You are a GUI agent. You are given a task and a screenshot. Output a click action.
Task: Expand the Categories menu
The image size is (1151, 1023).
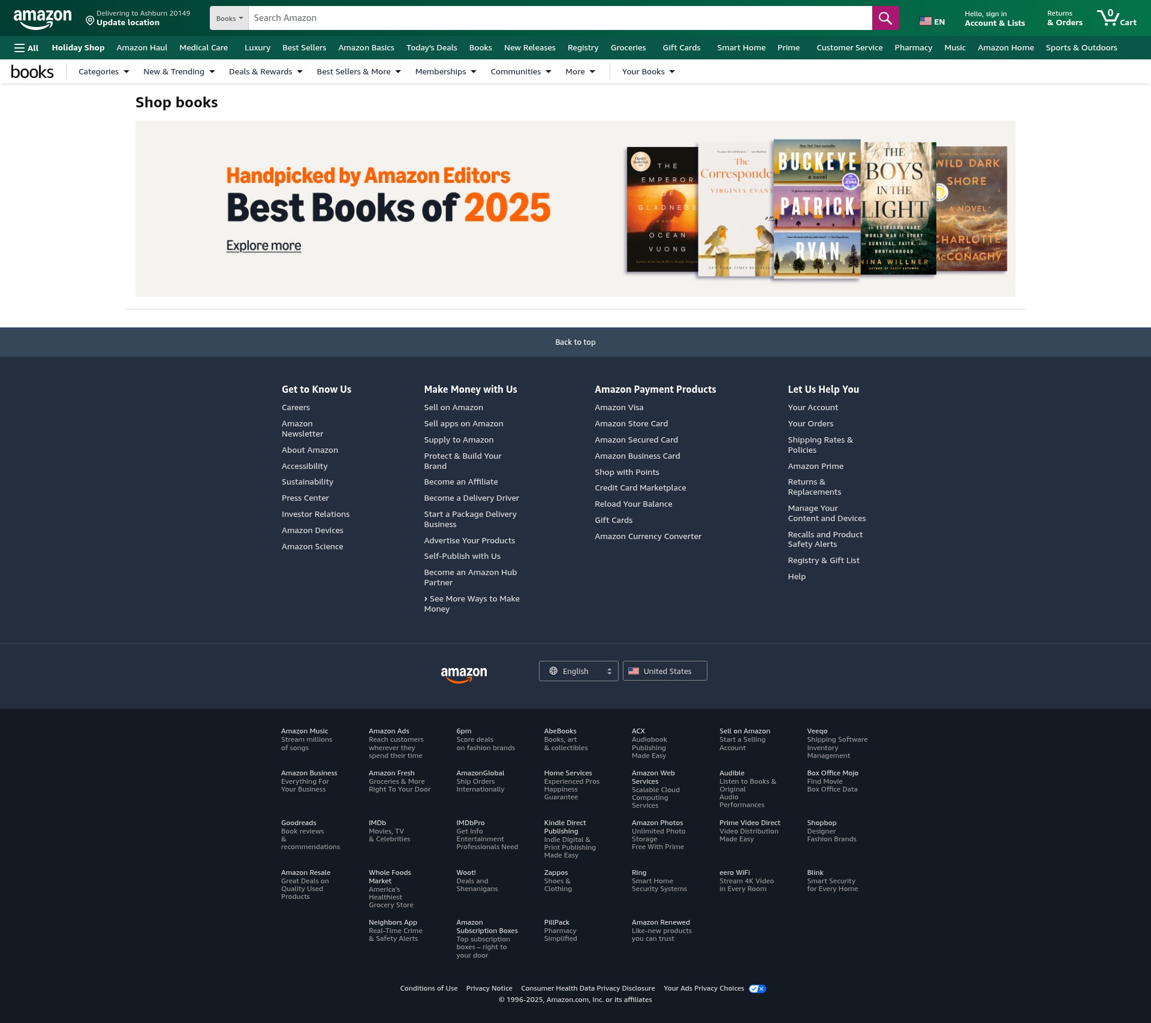point(104,72)
